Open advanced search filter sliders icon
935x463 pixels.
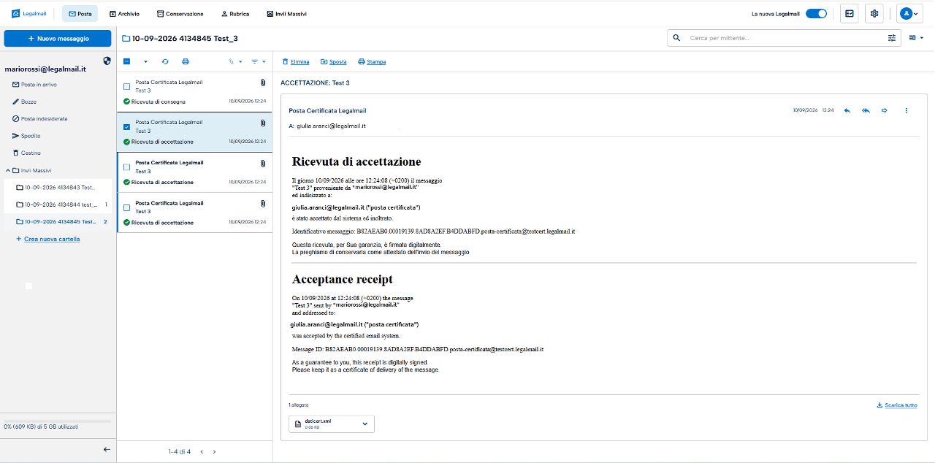(892, 38)
